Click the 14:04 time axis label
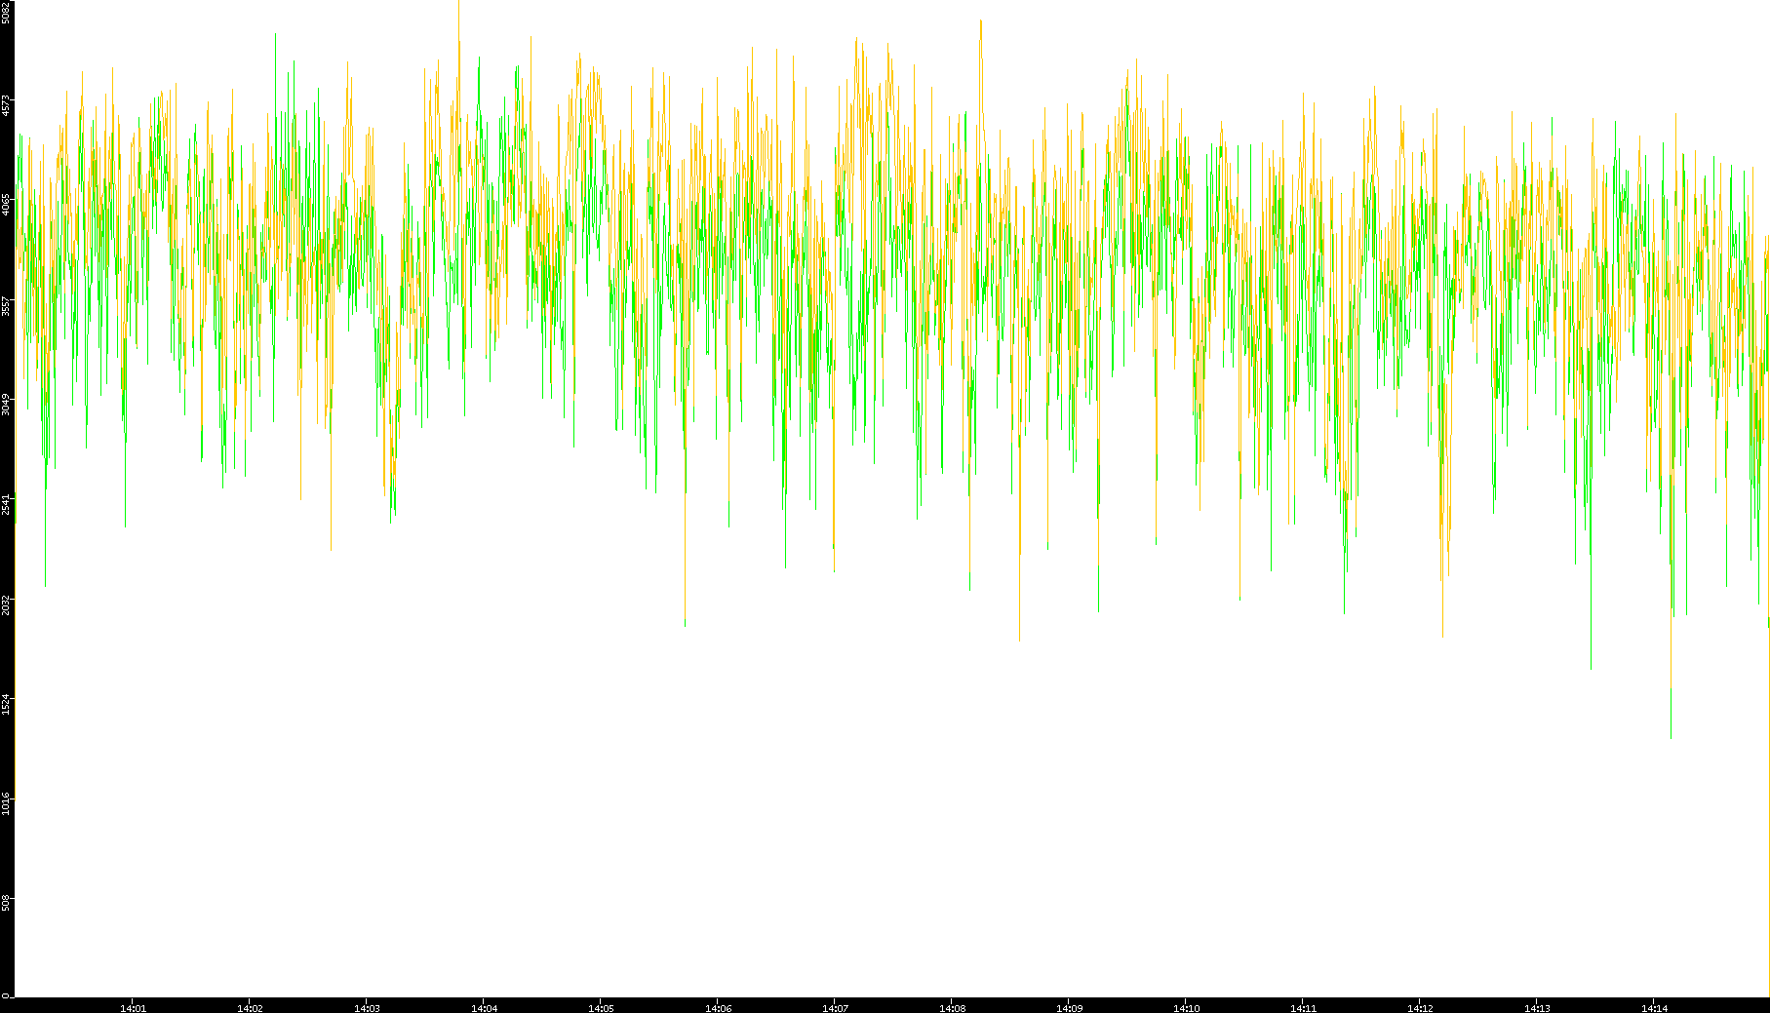The image size is (1770, 1013). [484, 1008]
